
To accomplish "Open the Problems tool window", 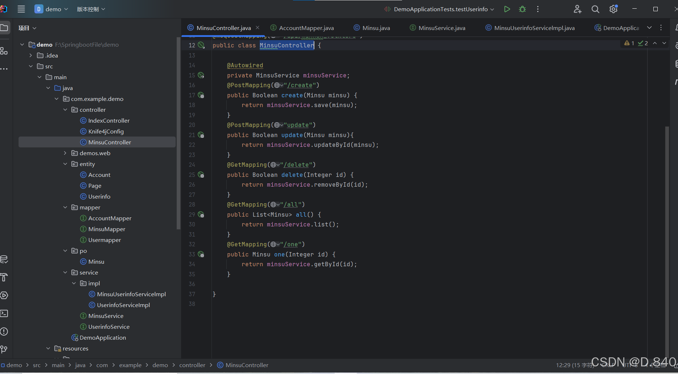I will pyautogui.click(x=5, y=331).
